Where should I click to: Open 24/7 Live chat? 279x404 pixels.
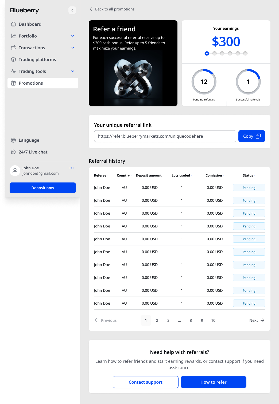(43, 152)
